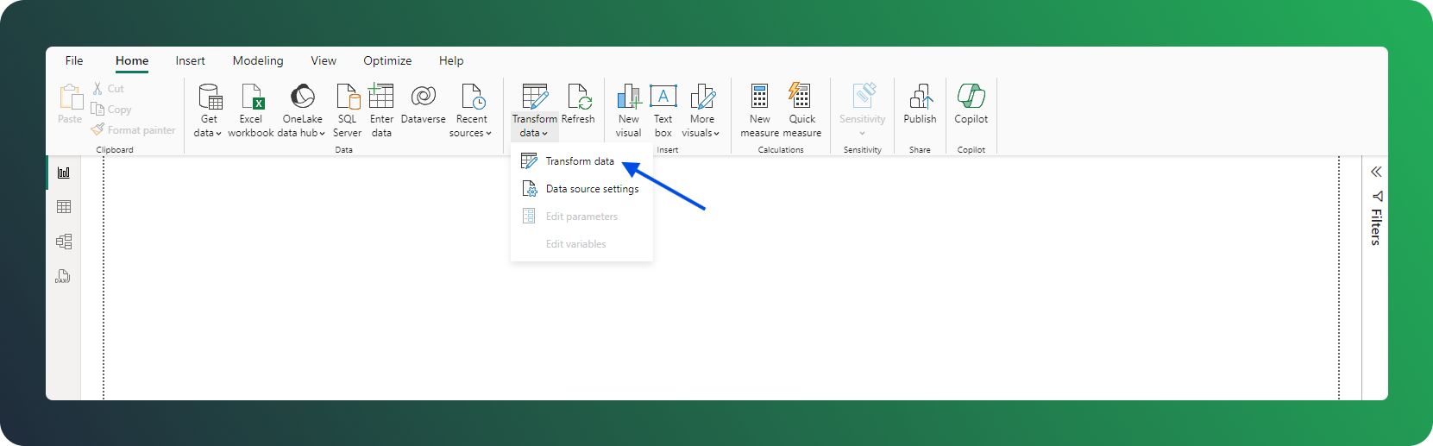Expand the More visuals dropdown
The height and width of the screenshot is (446, 1433).
pyautogui.click(x=701, y=133)
